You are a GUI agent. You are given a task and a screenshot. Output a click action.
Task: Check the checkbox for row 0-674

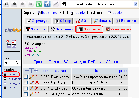[x=26, y=88]
